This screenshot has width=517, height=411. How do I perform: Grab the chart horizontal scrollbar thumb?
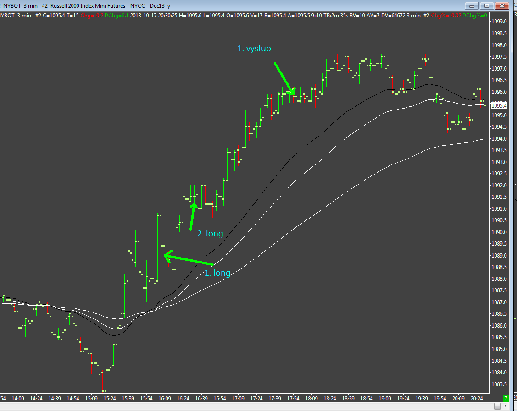498,406
